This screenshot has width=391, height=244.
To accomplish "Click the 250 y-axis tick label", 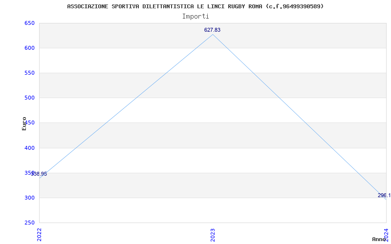I will 29,223.
